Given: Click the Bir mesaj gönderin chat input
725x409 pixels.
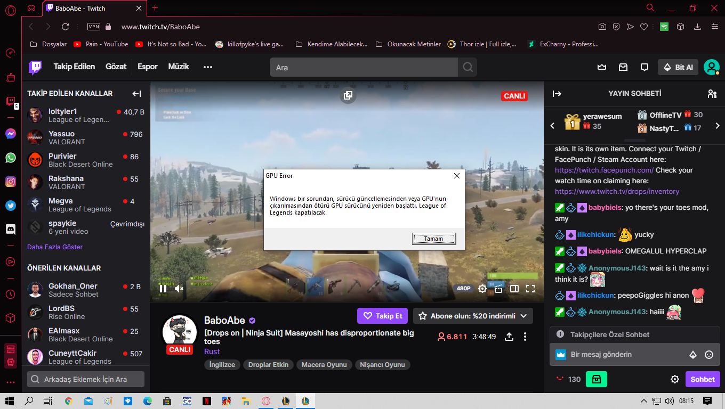Looking at the screenshot, I should coord(634,354).
